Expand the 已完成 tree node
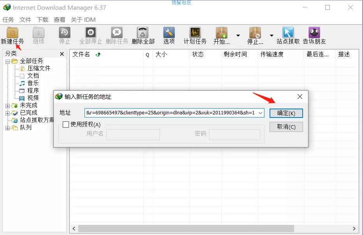The height and width of the screenshot is (235, 363). [x=8, y=113]
